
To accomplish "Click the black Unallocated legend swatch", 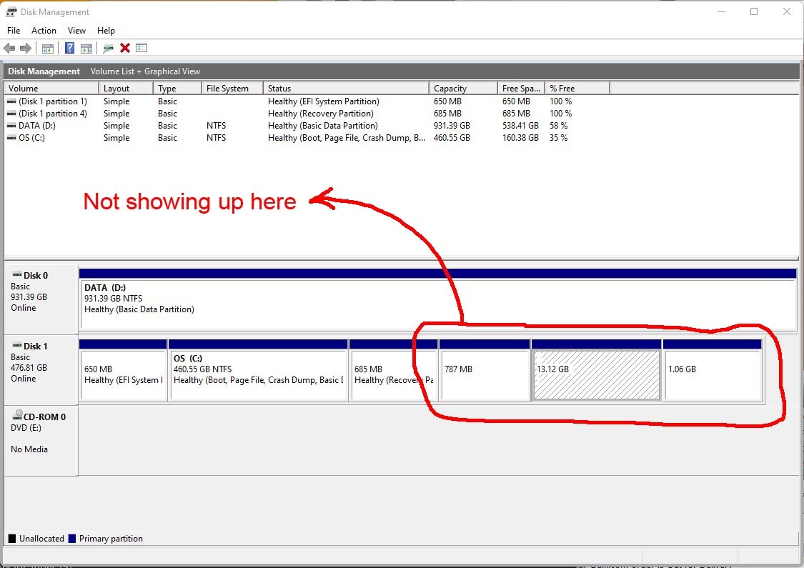I will pyautogui.click(x=12, y=538).
